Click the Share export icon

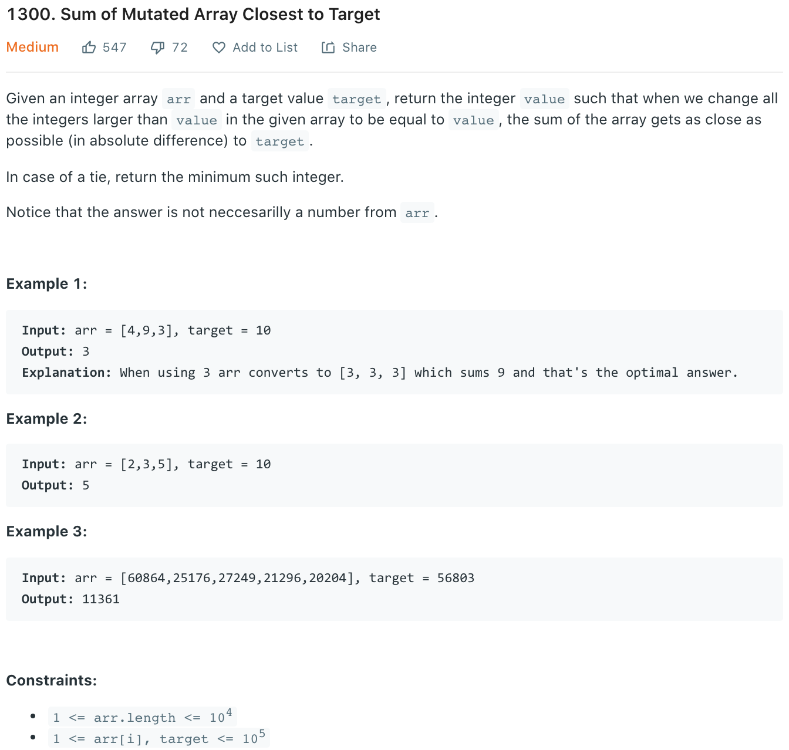click(328, 47)
